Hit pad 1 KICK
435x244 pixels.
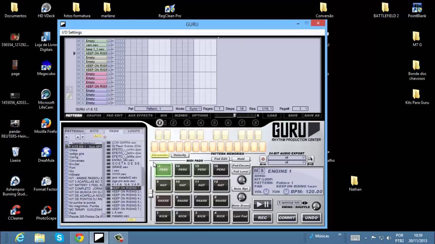point(164,216)
